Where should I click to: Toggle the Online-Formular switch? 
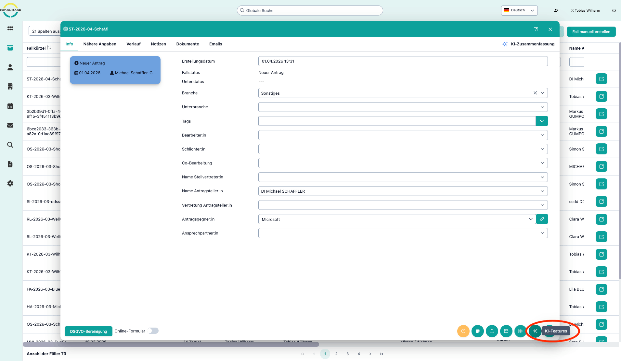153,331
